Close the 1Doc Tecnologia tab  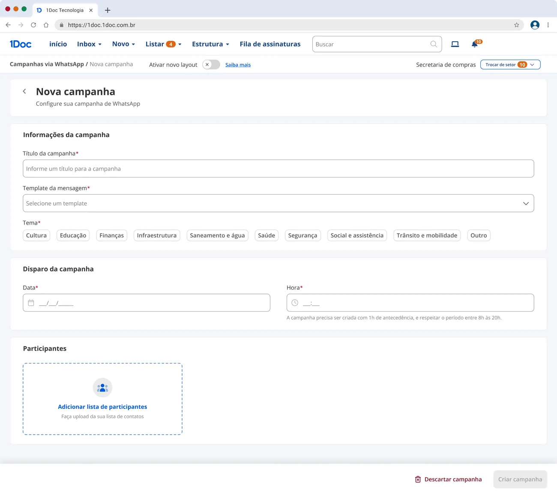click(91, 10)
